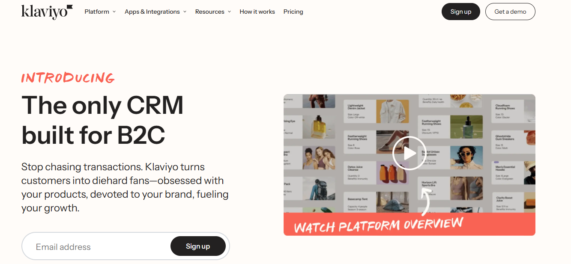Screen dimensions: 571x264
Task: Go to the Pricing page
Action: point(293,12)
